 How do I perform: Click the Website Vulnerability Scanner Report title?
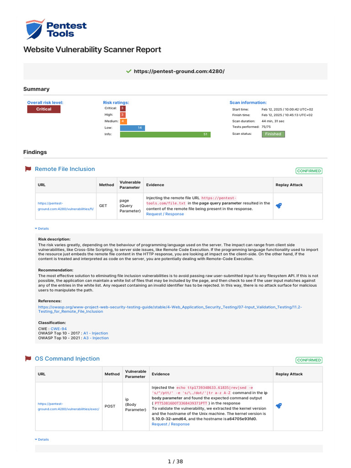(92, 49)
